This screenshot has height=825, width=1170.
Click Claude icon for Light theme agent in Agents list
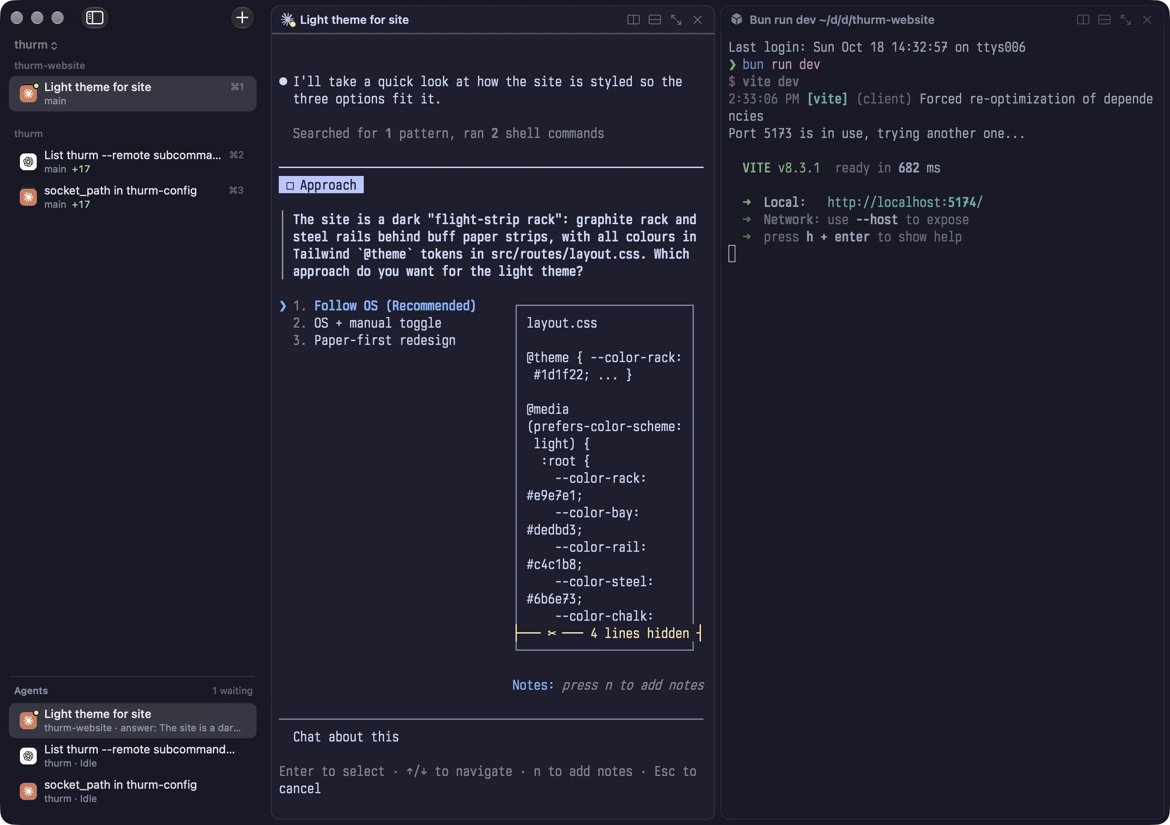tap(28, 721)
